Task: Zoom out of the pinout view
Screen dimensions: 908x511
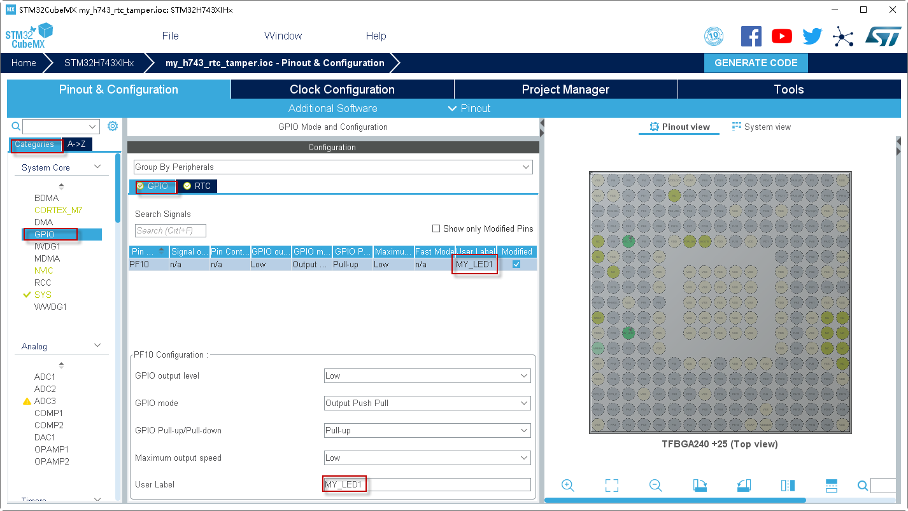Action: coord(655,485)
